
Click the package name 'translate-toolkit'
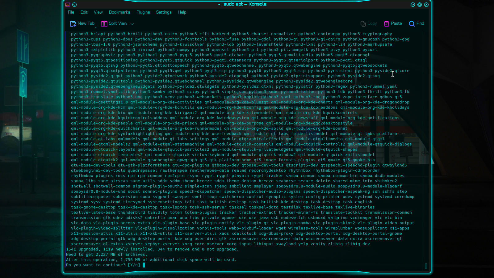click(341, 213)
